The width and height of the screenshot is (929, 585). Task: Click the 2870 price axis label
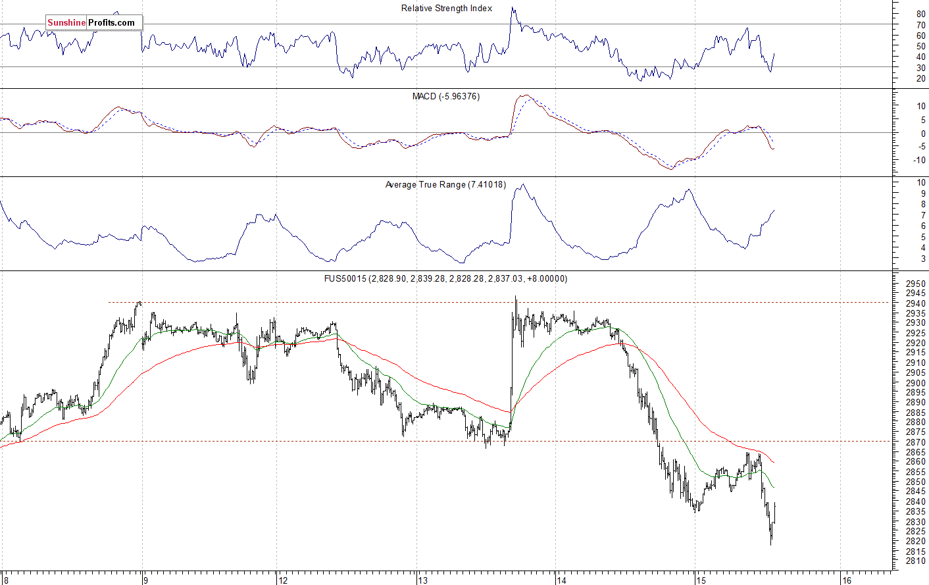pos(916,442)
